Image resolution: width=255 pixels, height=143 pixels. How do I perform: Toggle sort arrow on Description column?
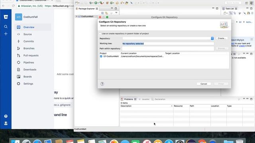point(172,106)
